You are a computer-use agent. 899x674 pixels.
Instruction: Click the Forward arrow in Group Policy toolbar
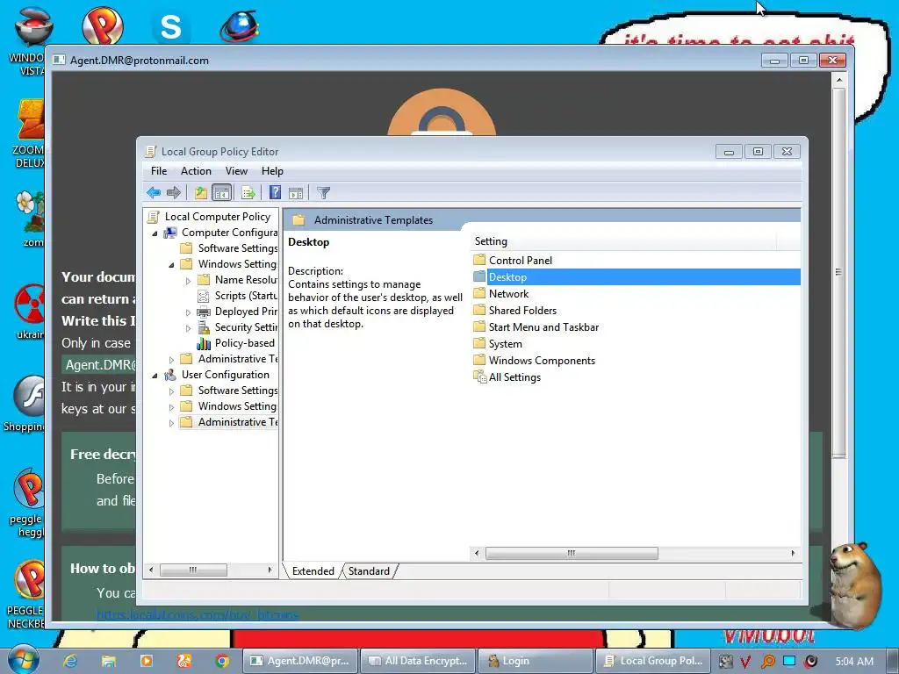click(174, 192)
